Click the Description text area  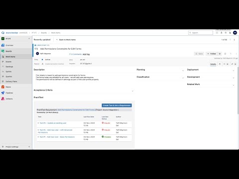(x=84, y=78)
